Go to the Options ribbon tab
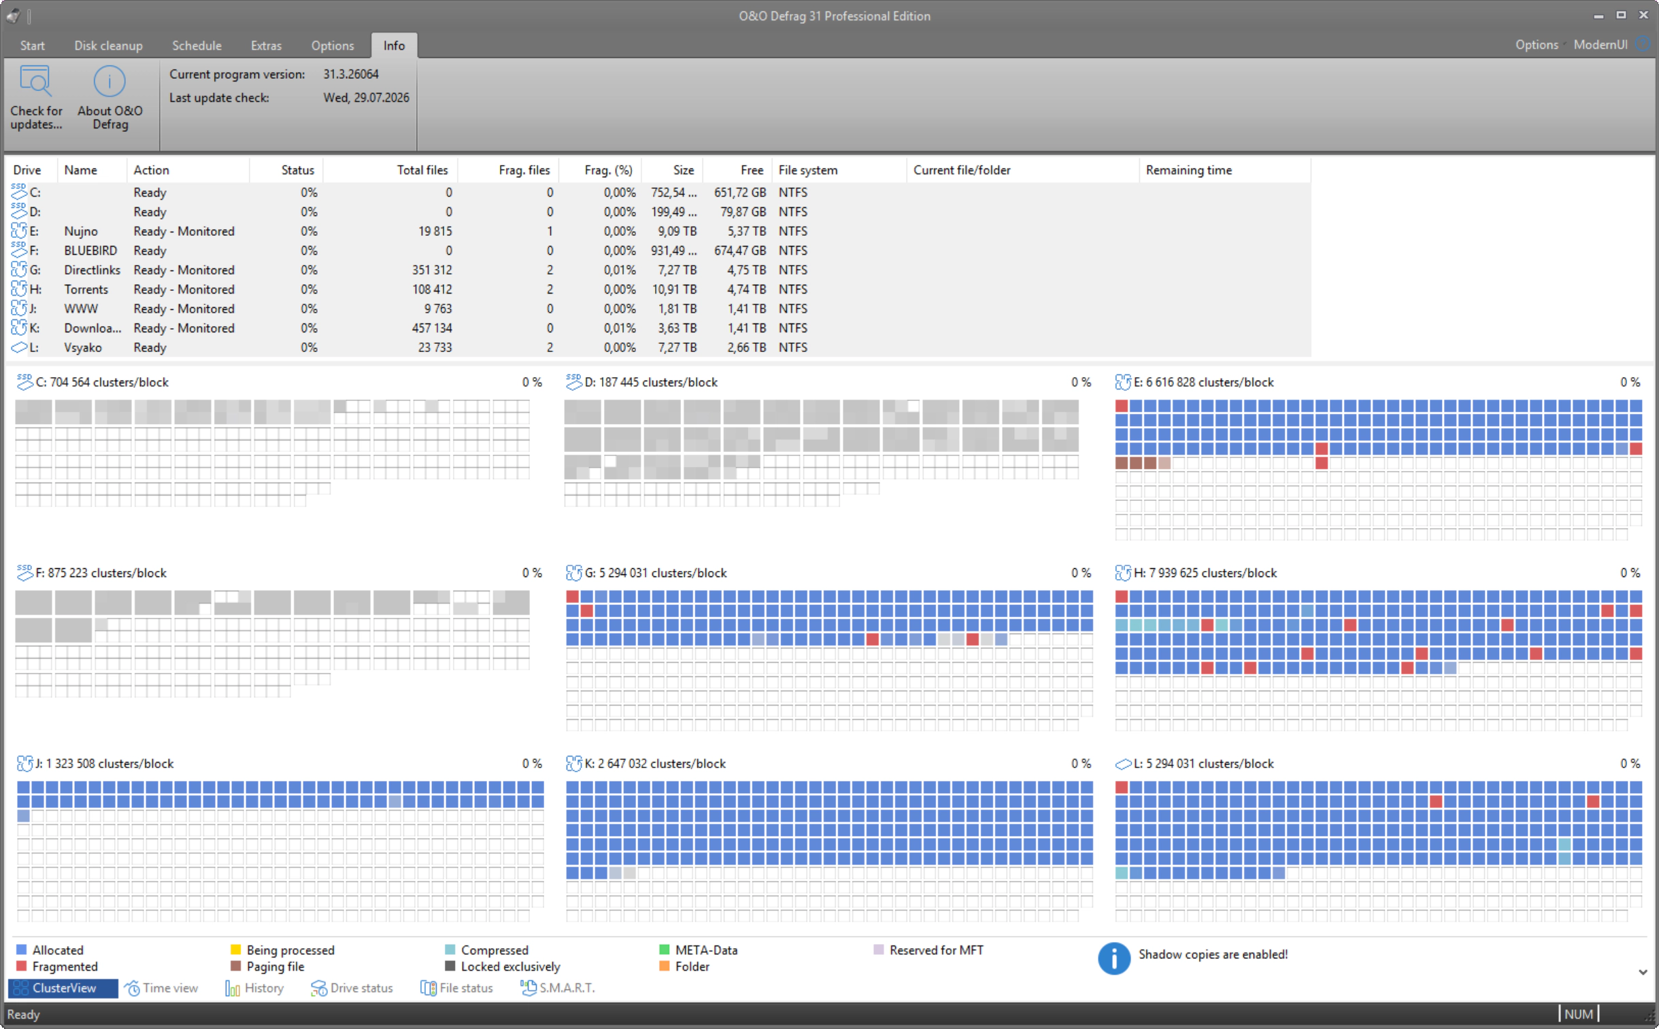This screenshot has height=1029, width=1659. (333, 45)
